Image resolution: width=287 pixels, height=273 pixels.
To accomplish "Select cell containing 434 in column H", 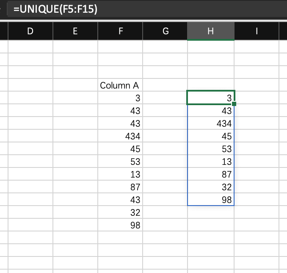I will pos(210,123).
